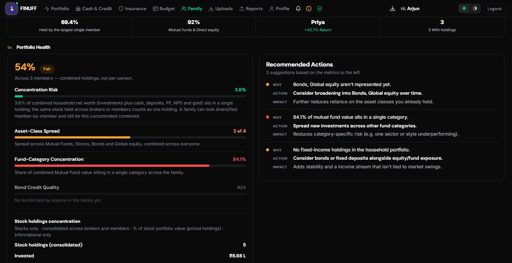Screen dimensions: 512x263
Task: Open the Reports section
Action: [x=251, y=9]
